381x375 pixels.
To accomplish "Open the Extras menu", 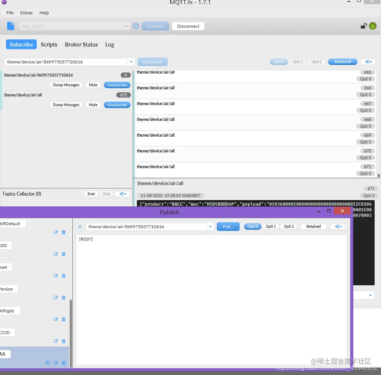I will 26,13.
